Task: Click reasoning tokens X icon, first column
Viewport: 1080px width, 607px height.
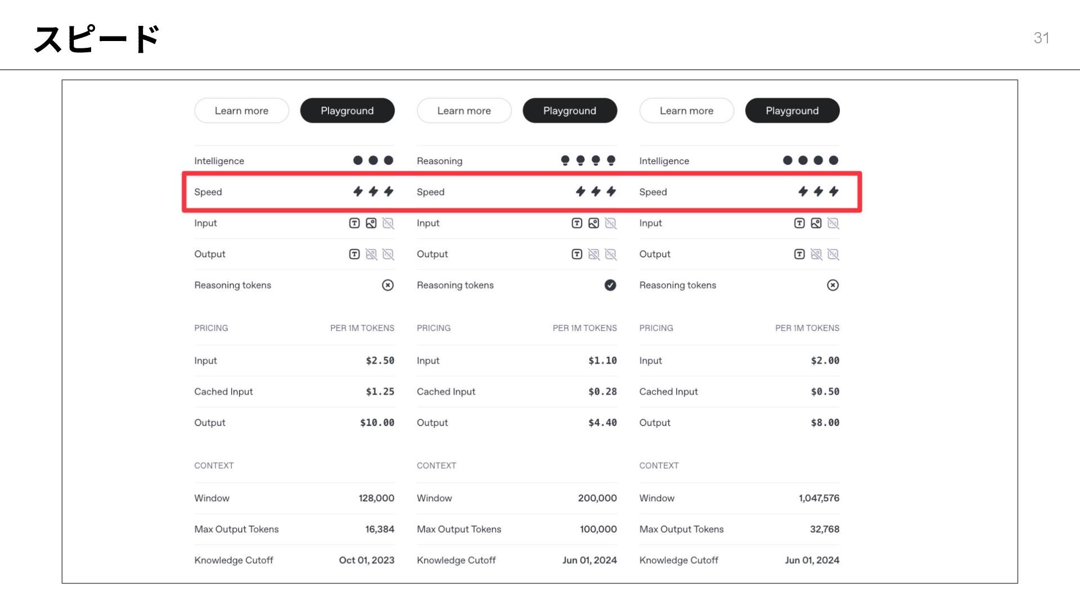Action: tap(388, 285)
